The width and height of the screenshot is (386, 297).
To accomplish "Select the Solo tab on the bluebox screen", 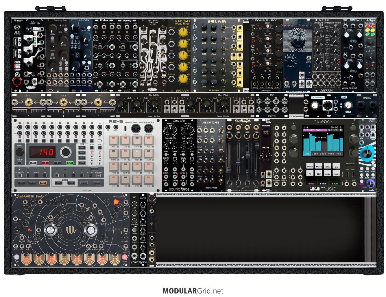I will [323, 154].
